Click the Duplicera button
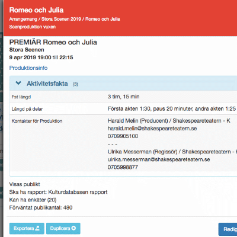The height and width of the screenshot is (237, 237). [63, 229]
